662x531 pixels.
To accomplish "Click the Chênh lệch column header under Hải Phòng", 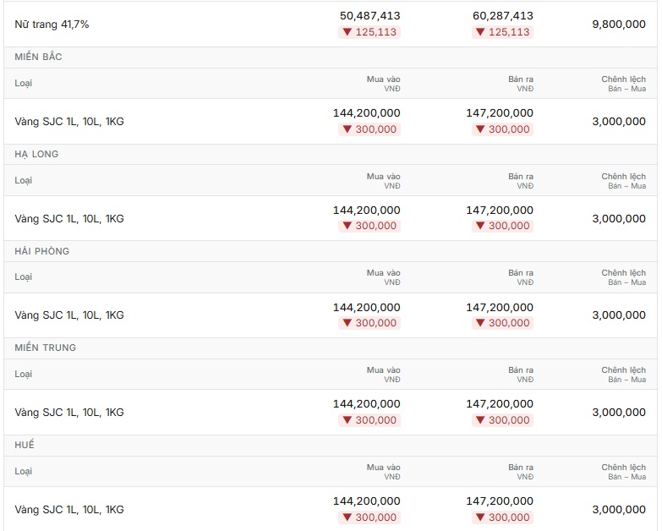I will tap(624, 277).
